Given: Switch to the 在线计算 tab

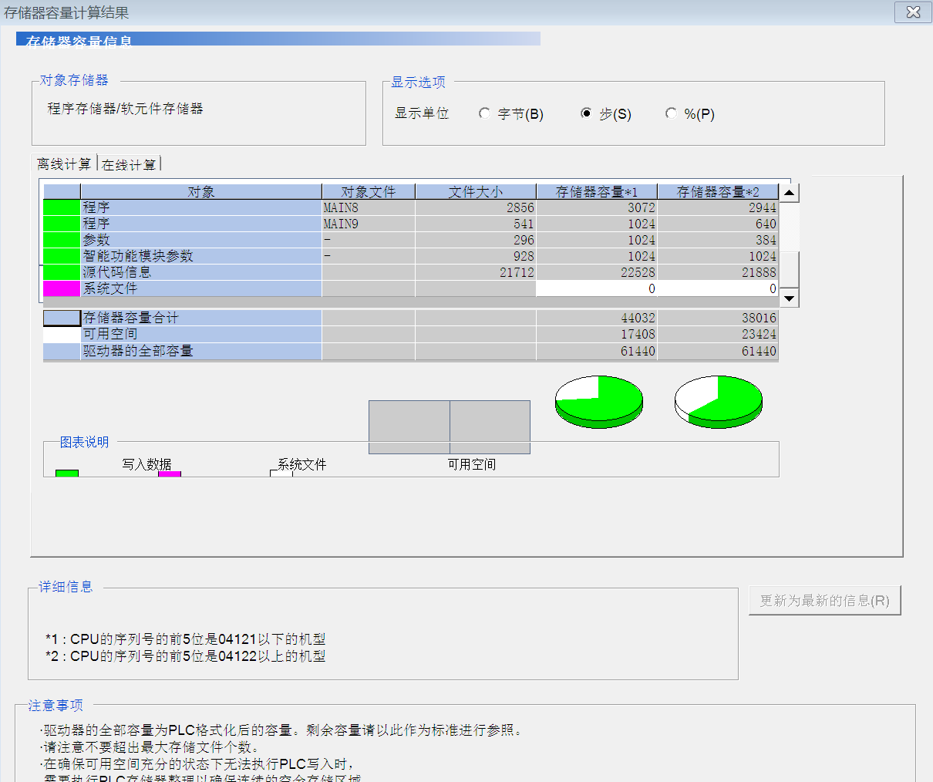Looking at the screenshot, I should tap(129, 165).
